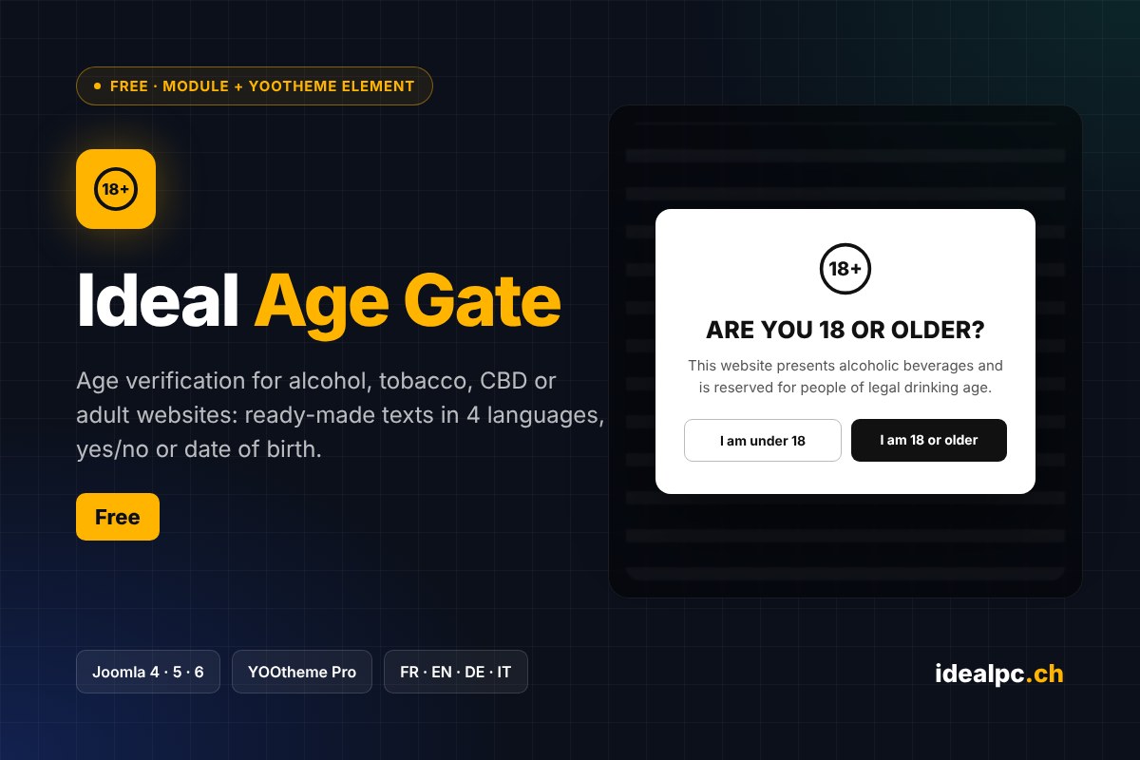Image resolution: width=1140 pixels, height=760 pixels.
Task: Open the idealpc.ch link
Action: point(999,674)
